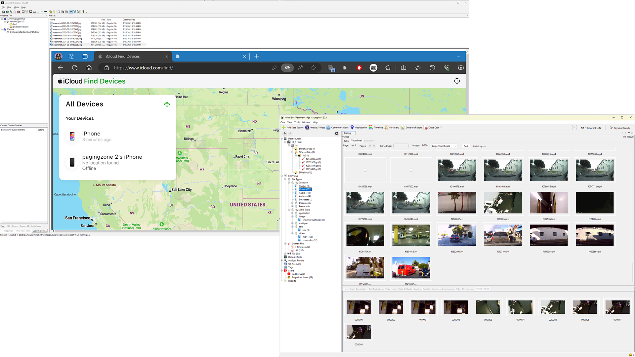Click Close Case in Autopsy toolbar
The image size is (635, 357).
click(x=432, y=128)
